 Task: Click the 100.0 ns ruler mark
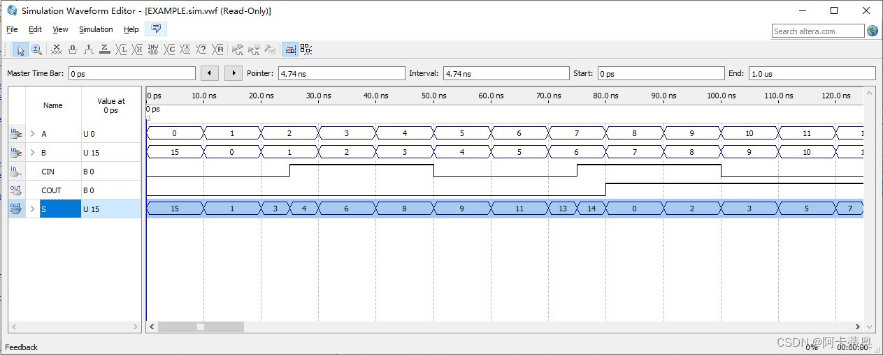tap(722, 96)
